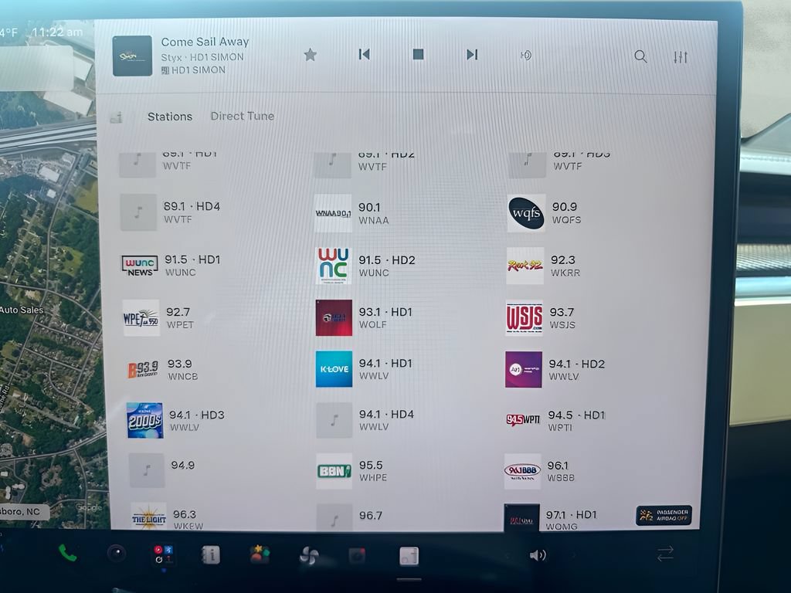Select the WPET 92.7 station logo
The image size is (791, 593).
[141, 318]
